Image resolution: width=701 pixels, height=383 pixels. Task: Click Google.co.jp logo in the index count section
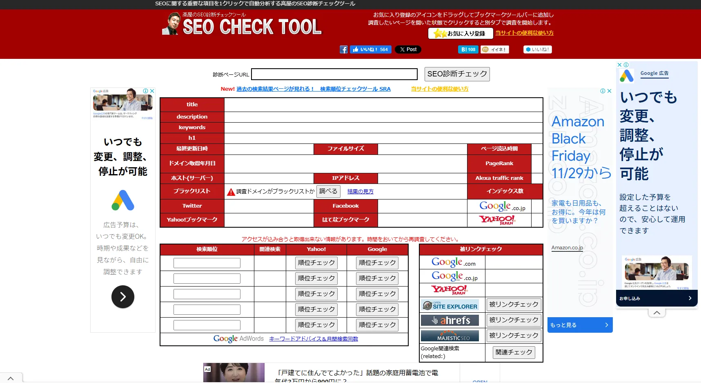pos(502,206)
